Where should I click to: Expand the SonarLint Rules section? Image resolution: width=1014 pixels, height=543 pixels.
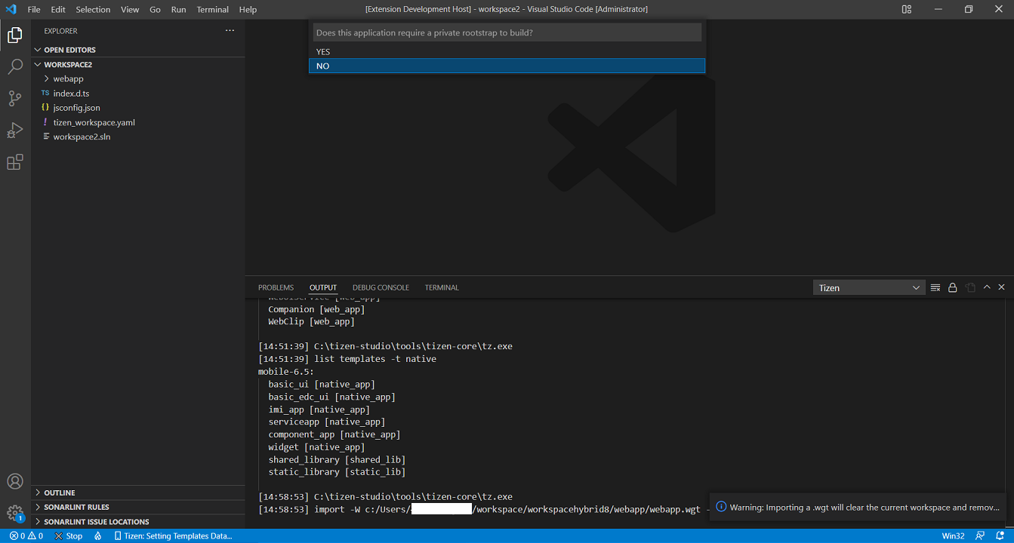click(x=76, y=507)
